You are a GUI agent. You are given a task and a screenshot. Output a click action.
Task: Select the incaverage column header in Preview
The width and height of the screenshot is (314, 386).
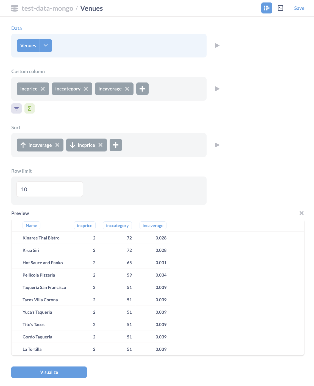pyautogui.click(x=153, y=225)
